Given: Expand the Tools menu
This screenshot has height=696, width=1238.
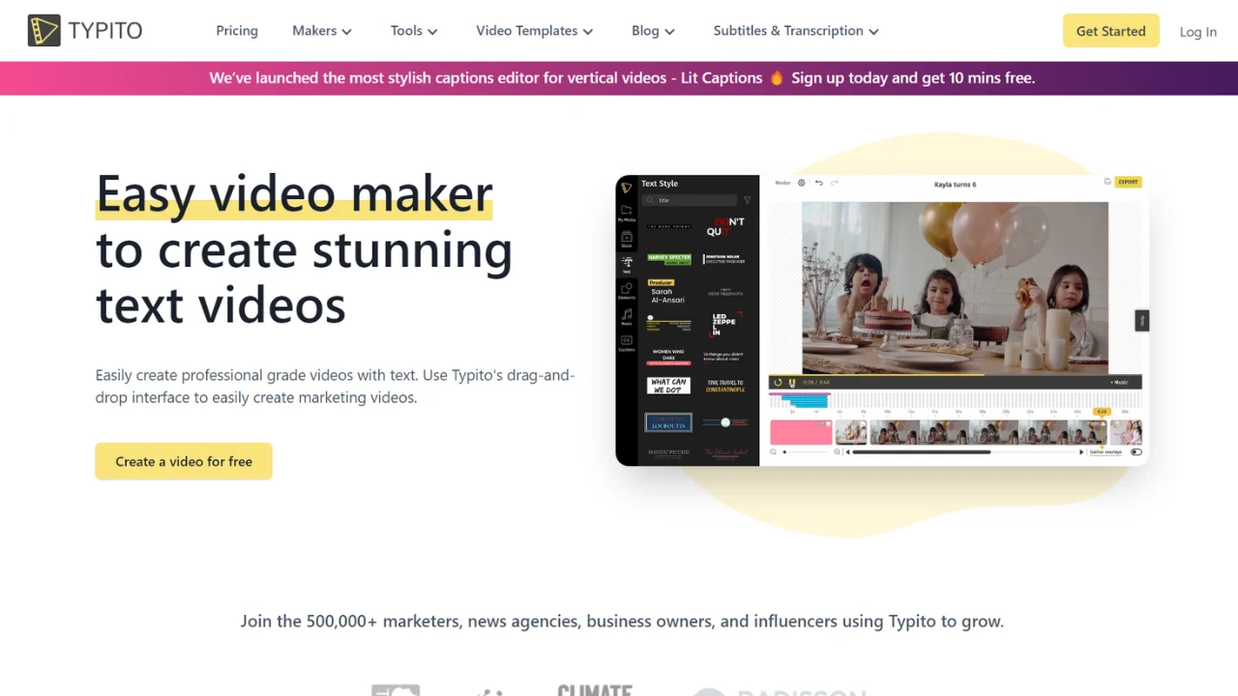Looking at the screenshot, I should [x=414, y=31].
